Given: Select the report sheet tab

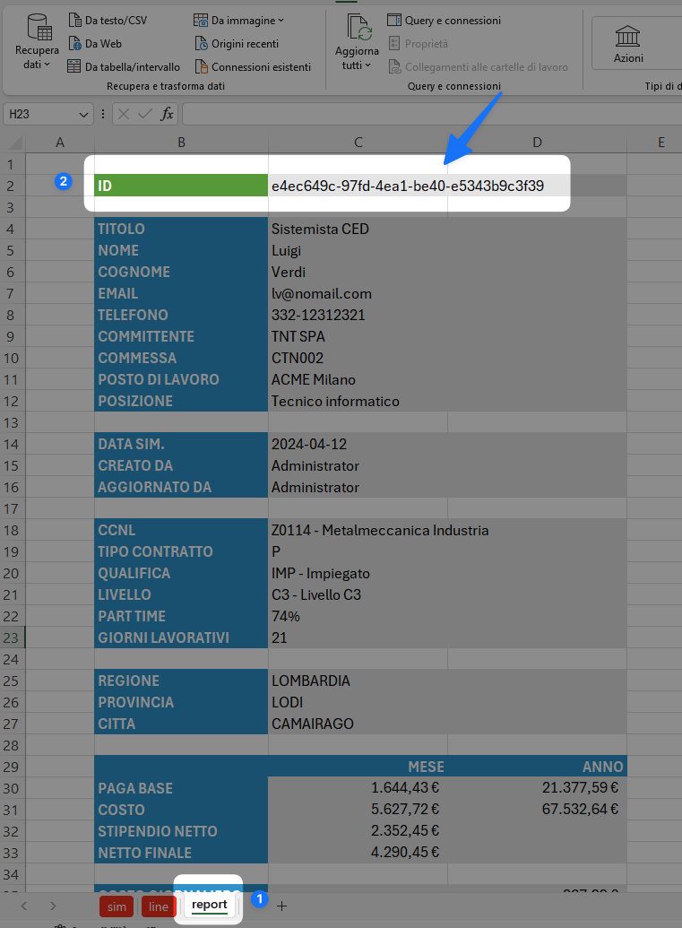Looking at the screenshot, I should [x=209, y=905].
